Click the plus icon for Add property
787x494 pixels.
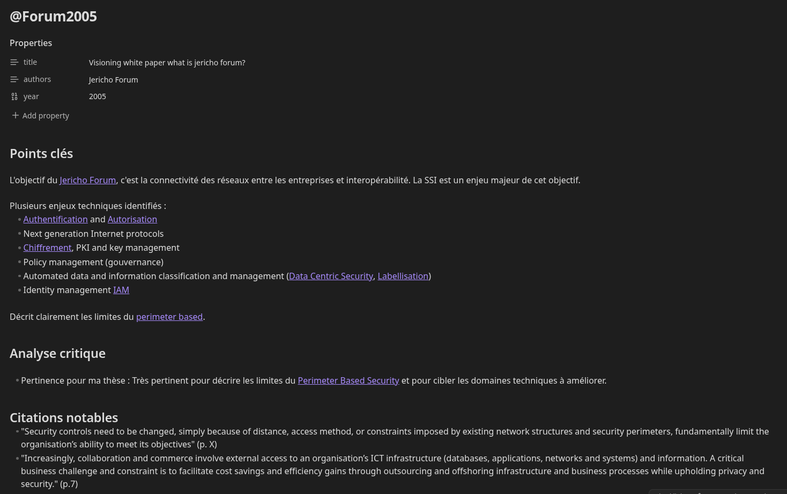[16, 115]
